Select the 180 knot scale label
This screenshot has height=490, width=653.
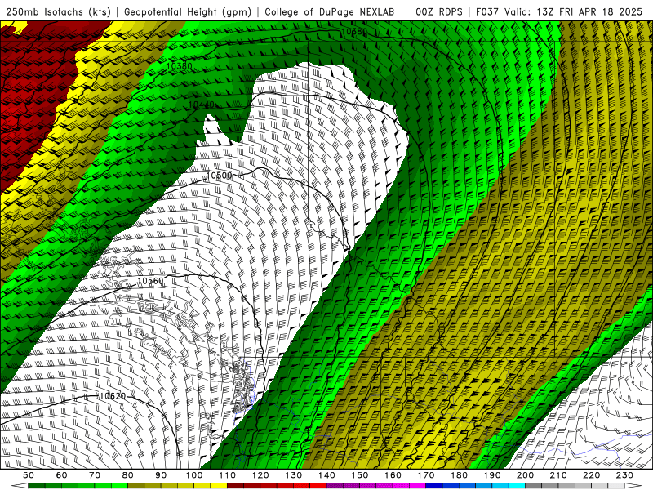click(x=459, y=475)
